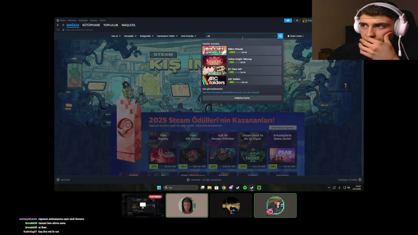The image size is (418, 235).
Task: Open Spotify from the taskbar
Action: 245,188
